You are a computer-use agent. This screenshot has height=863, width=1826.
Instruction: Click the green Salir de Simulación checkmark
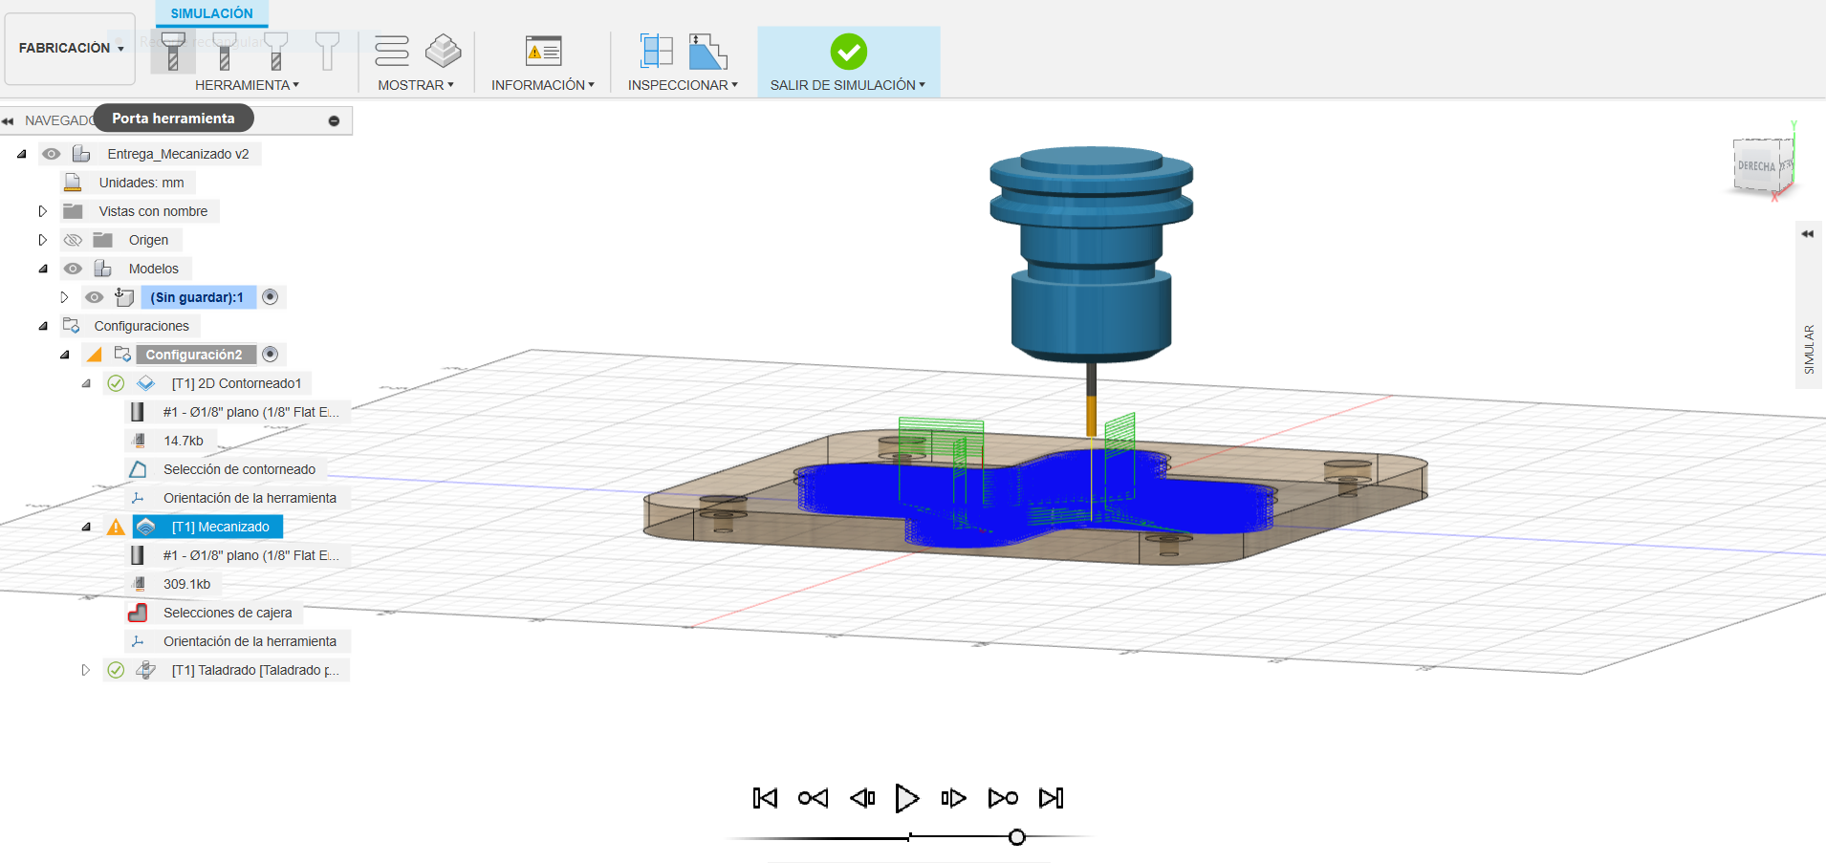pos(848,52)
